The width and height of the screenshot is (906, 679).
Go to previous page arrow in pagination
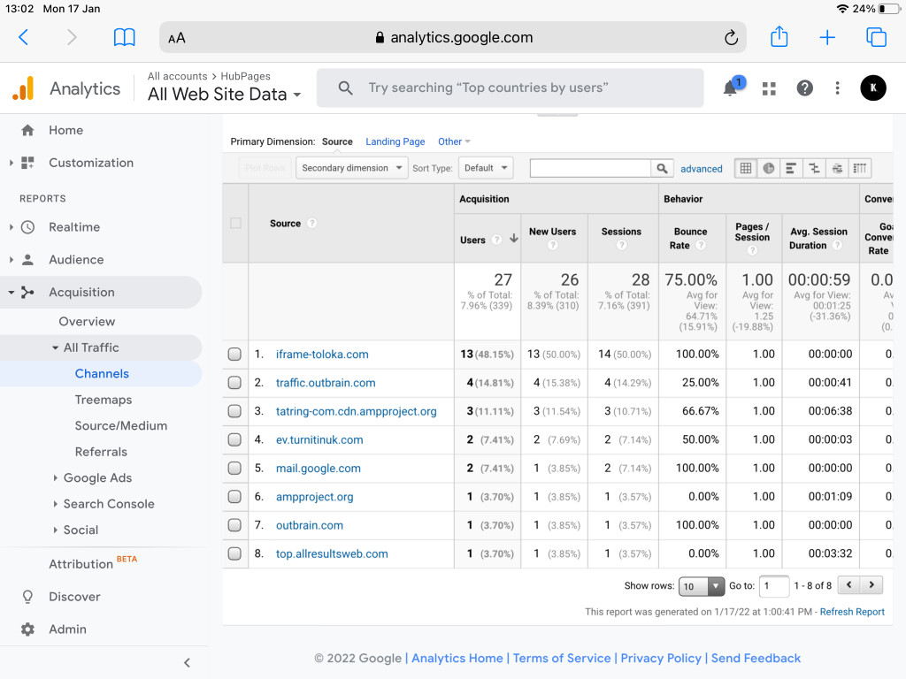[x=848, y=585]
